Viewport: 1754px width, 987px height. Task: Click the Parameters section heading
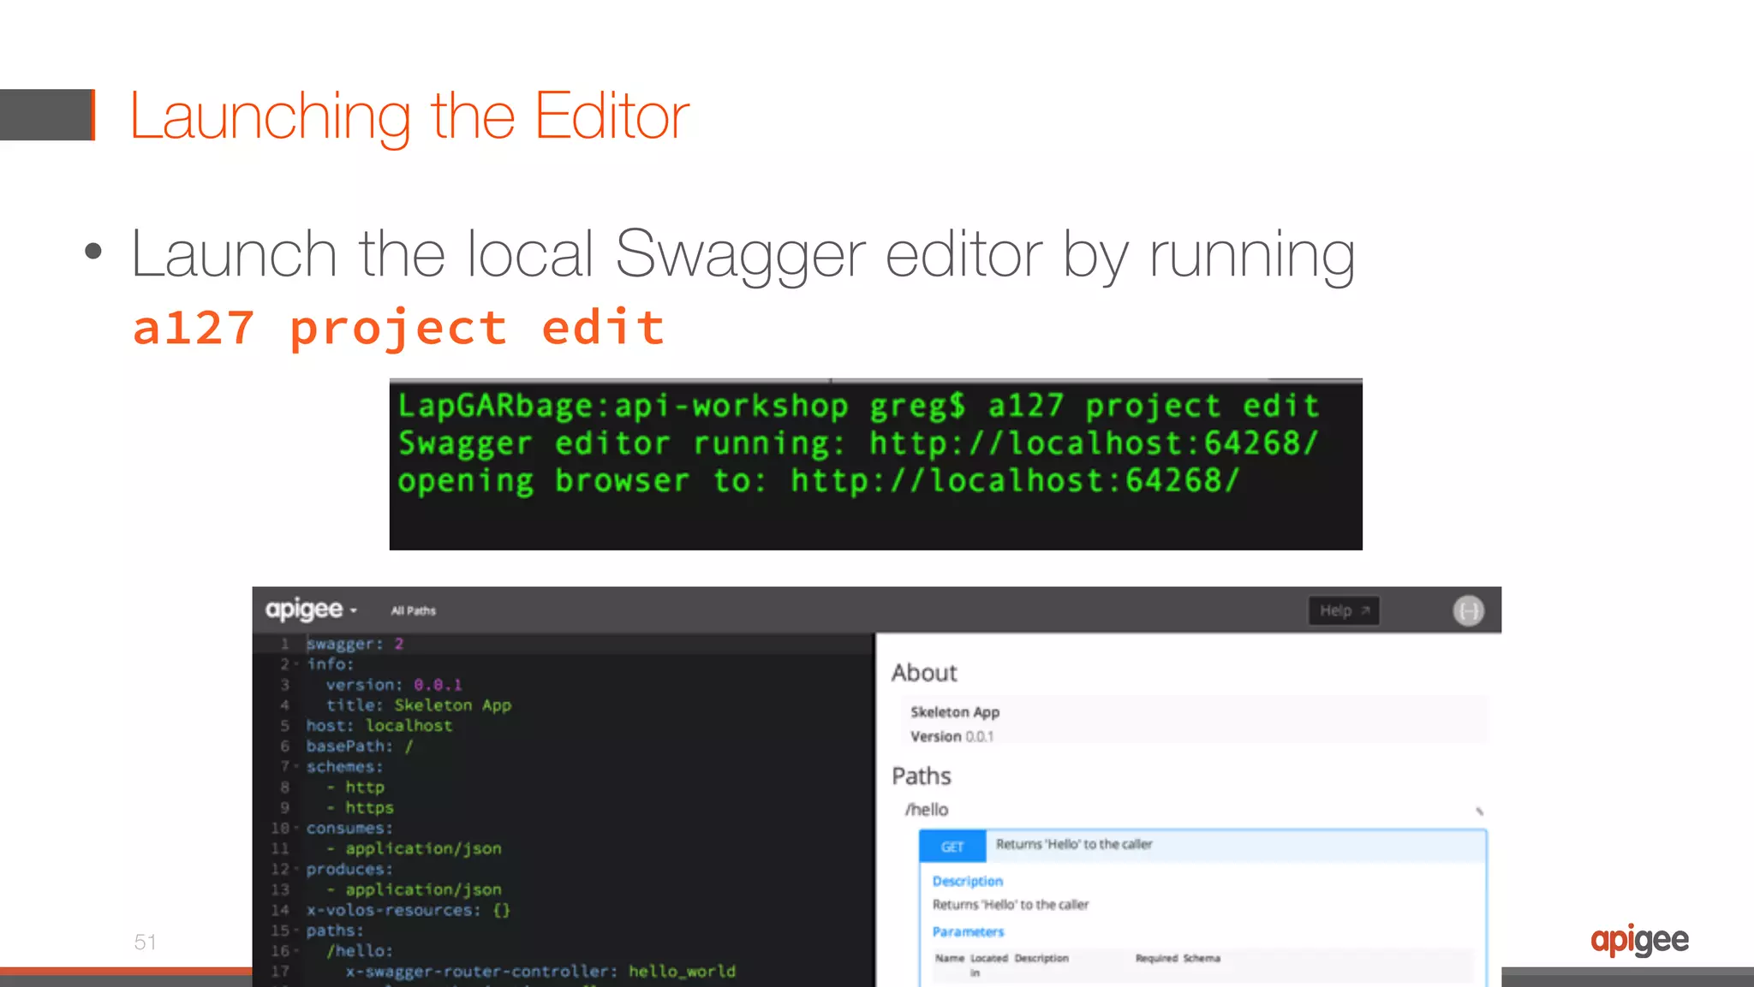pyautogui.click(x=968, y=931)
